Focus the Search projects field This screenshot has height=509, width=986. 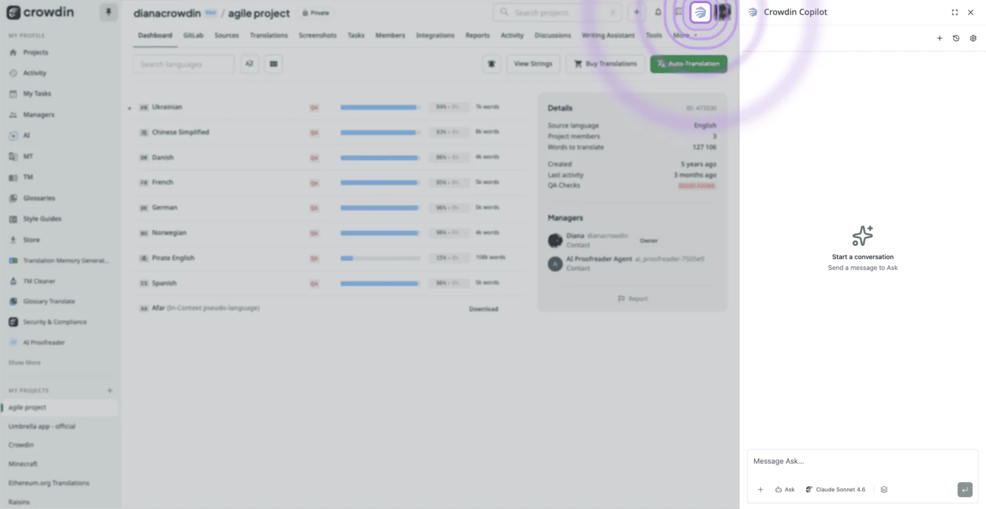pyautogui.click(x=557, y=12)
